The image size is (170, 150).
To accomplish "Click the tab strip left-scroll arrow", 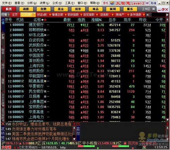I will pyautogui.click(x=147, y=15).
